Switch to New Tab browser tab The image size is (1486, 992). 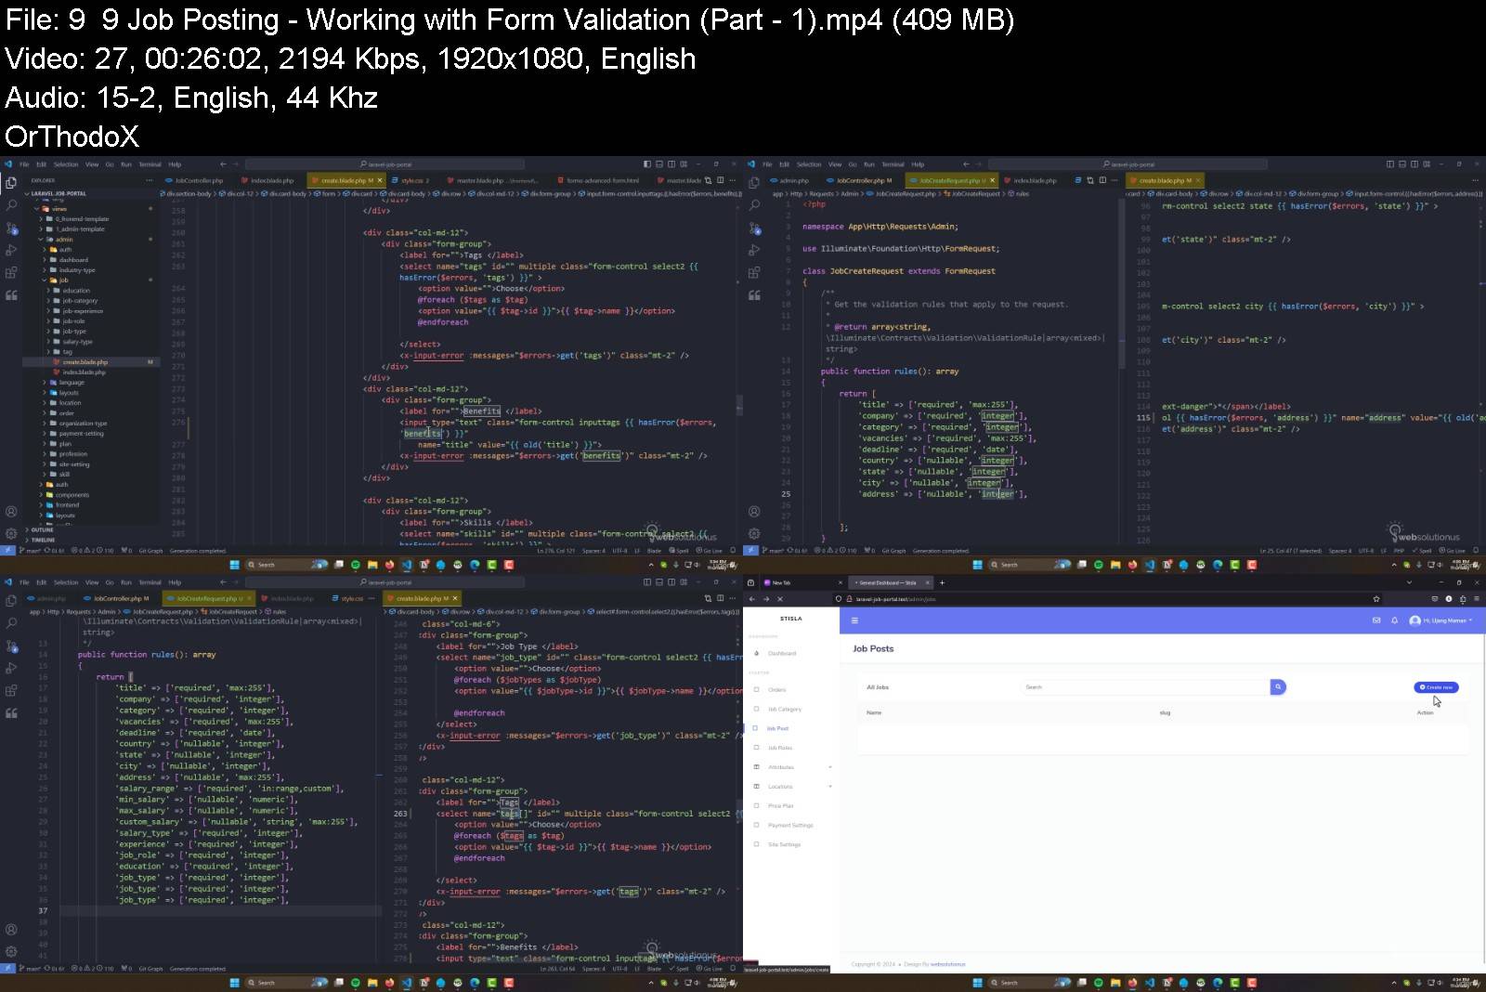click(x=781, y=582)
